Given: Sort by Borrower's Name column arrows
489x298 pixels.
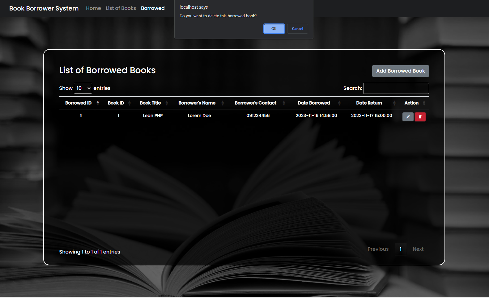Looking at the screenshot, I should coord(223,103).
